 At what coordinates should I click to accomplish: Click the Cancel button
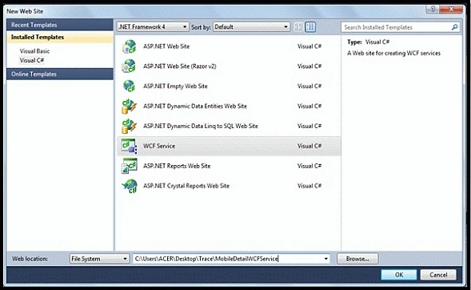click(438, 275)
